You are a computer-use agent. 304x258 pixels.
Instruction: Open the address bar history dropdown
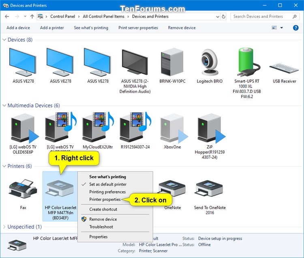click(x=218, y=17)
